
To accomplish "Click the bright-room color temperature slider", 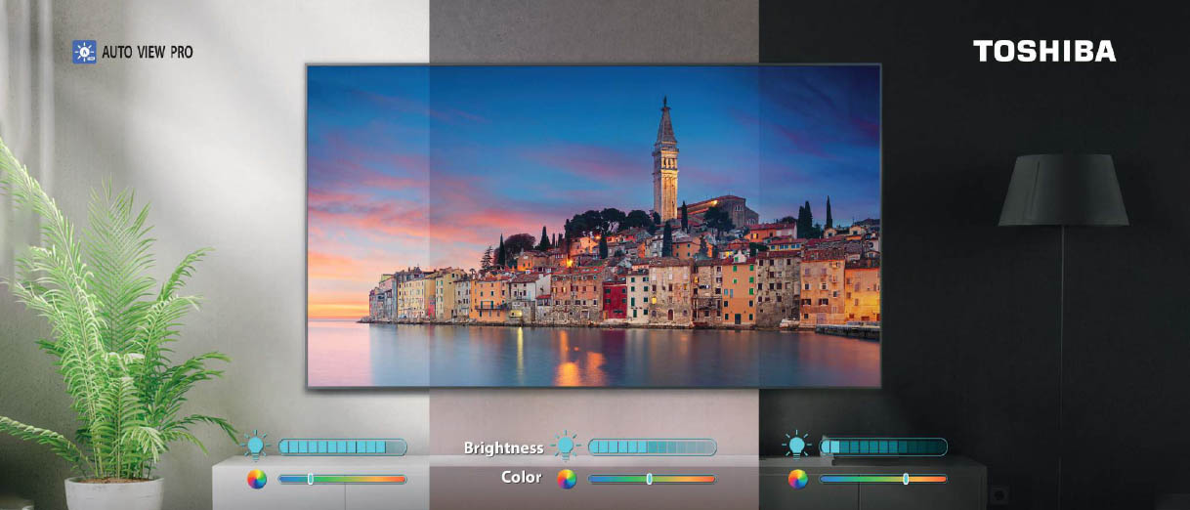I will coord(343,479).
